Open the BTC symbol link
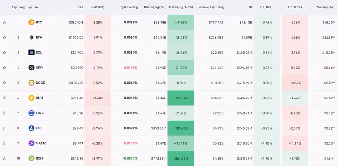The image size is (338, 166). 39,22
